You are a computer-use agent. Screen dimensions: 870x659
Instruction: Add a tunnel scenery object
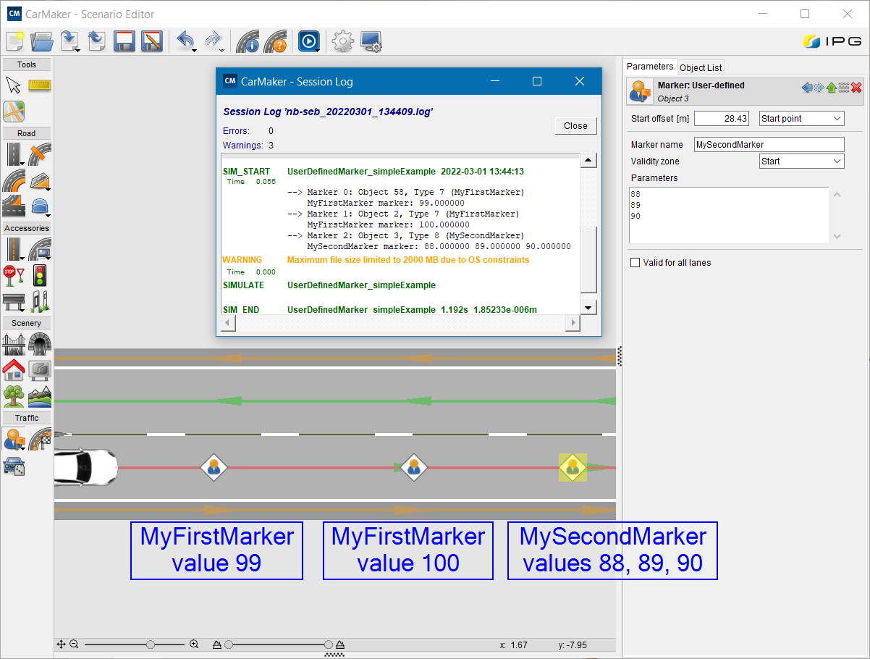click(40, 344)
